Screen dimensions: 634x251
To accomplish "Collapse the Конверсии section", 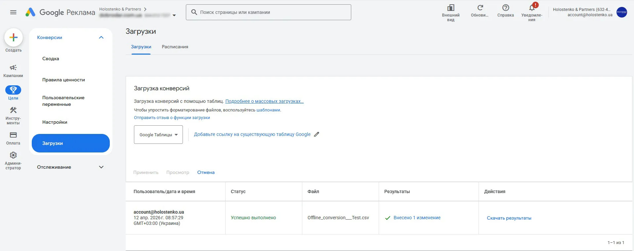I will point(101,37).
